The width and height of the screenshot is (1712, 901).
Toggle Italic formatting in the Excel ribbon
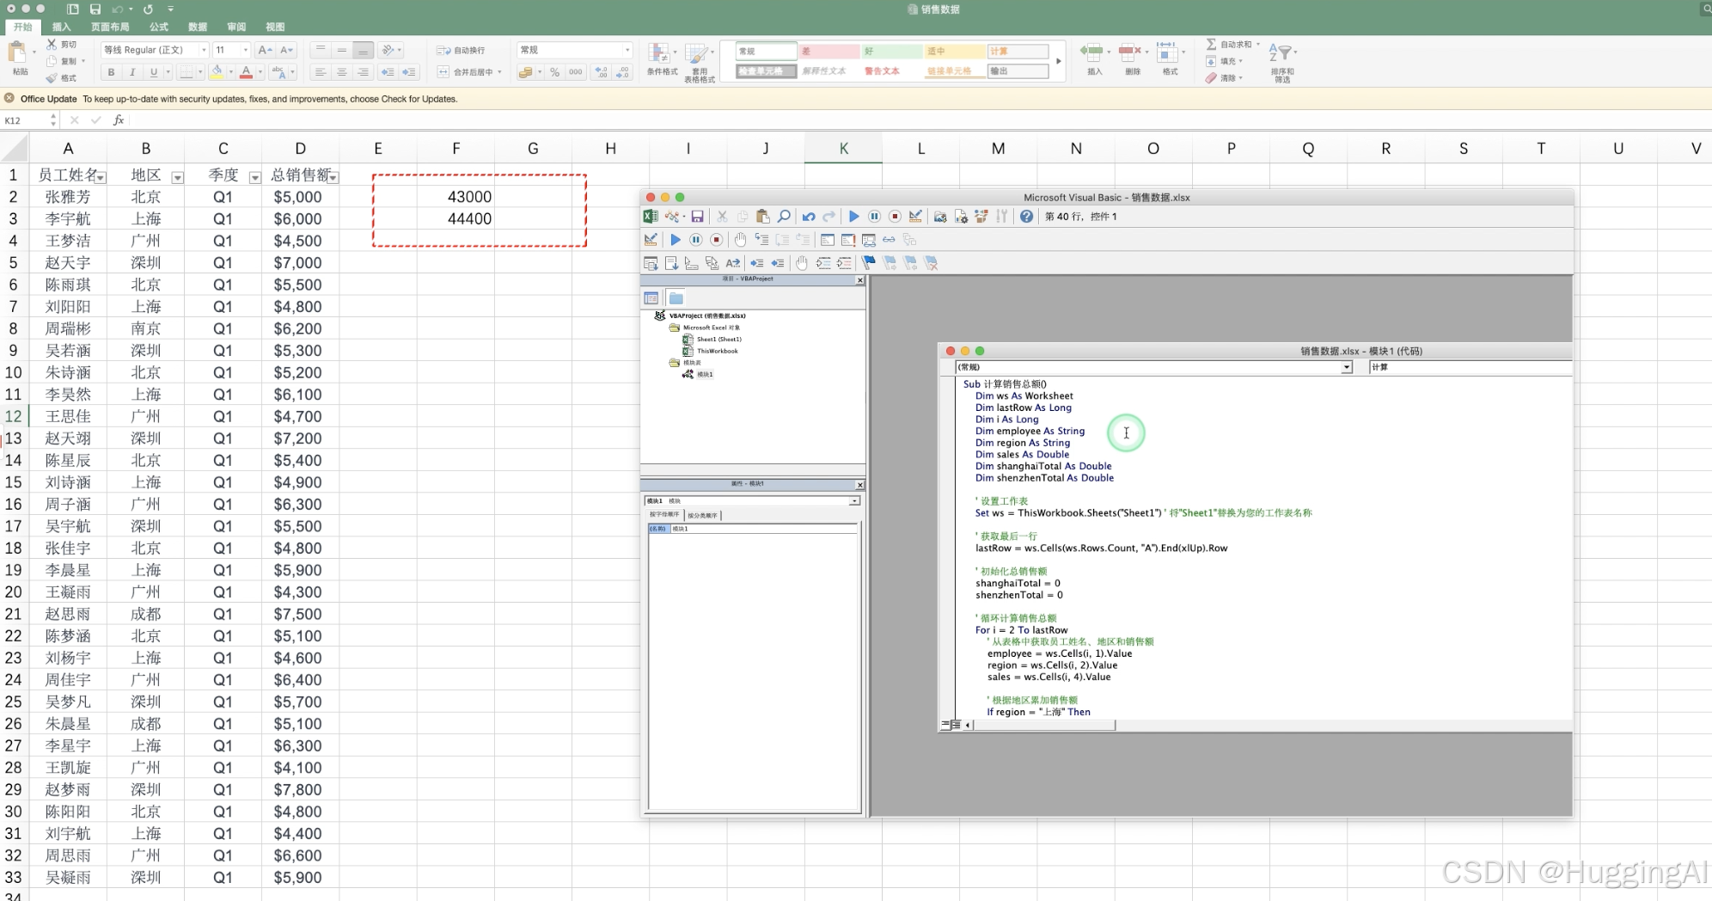[x=131, y=72]
